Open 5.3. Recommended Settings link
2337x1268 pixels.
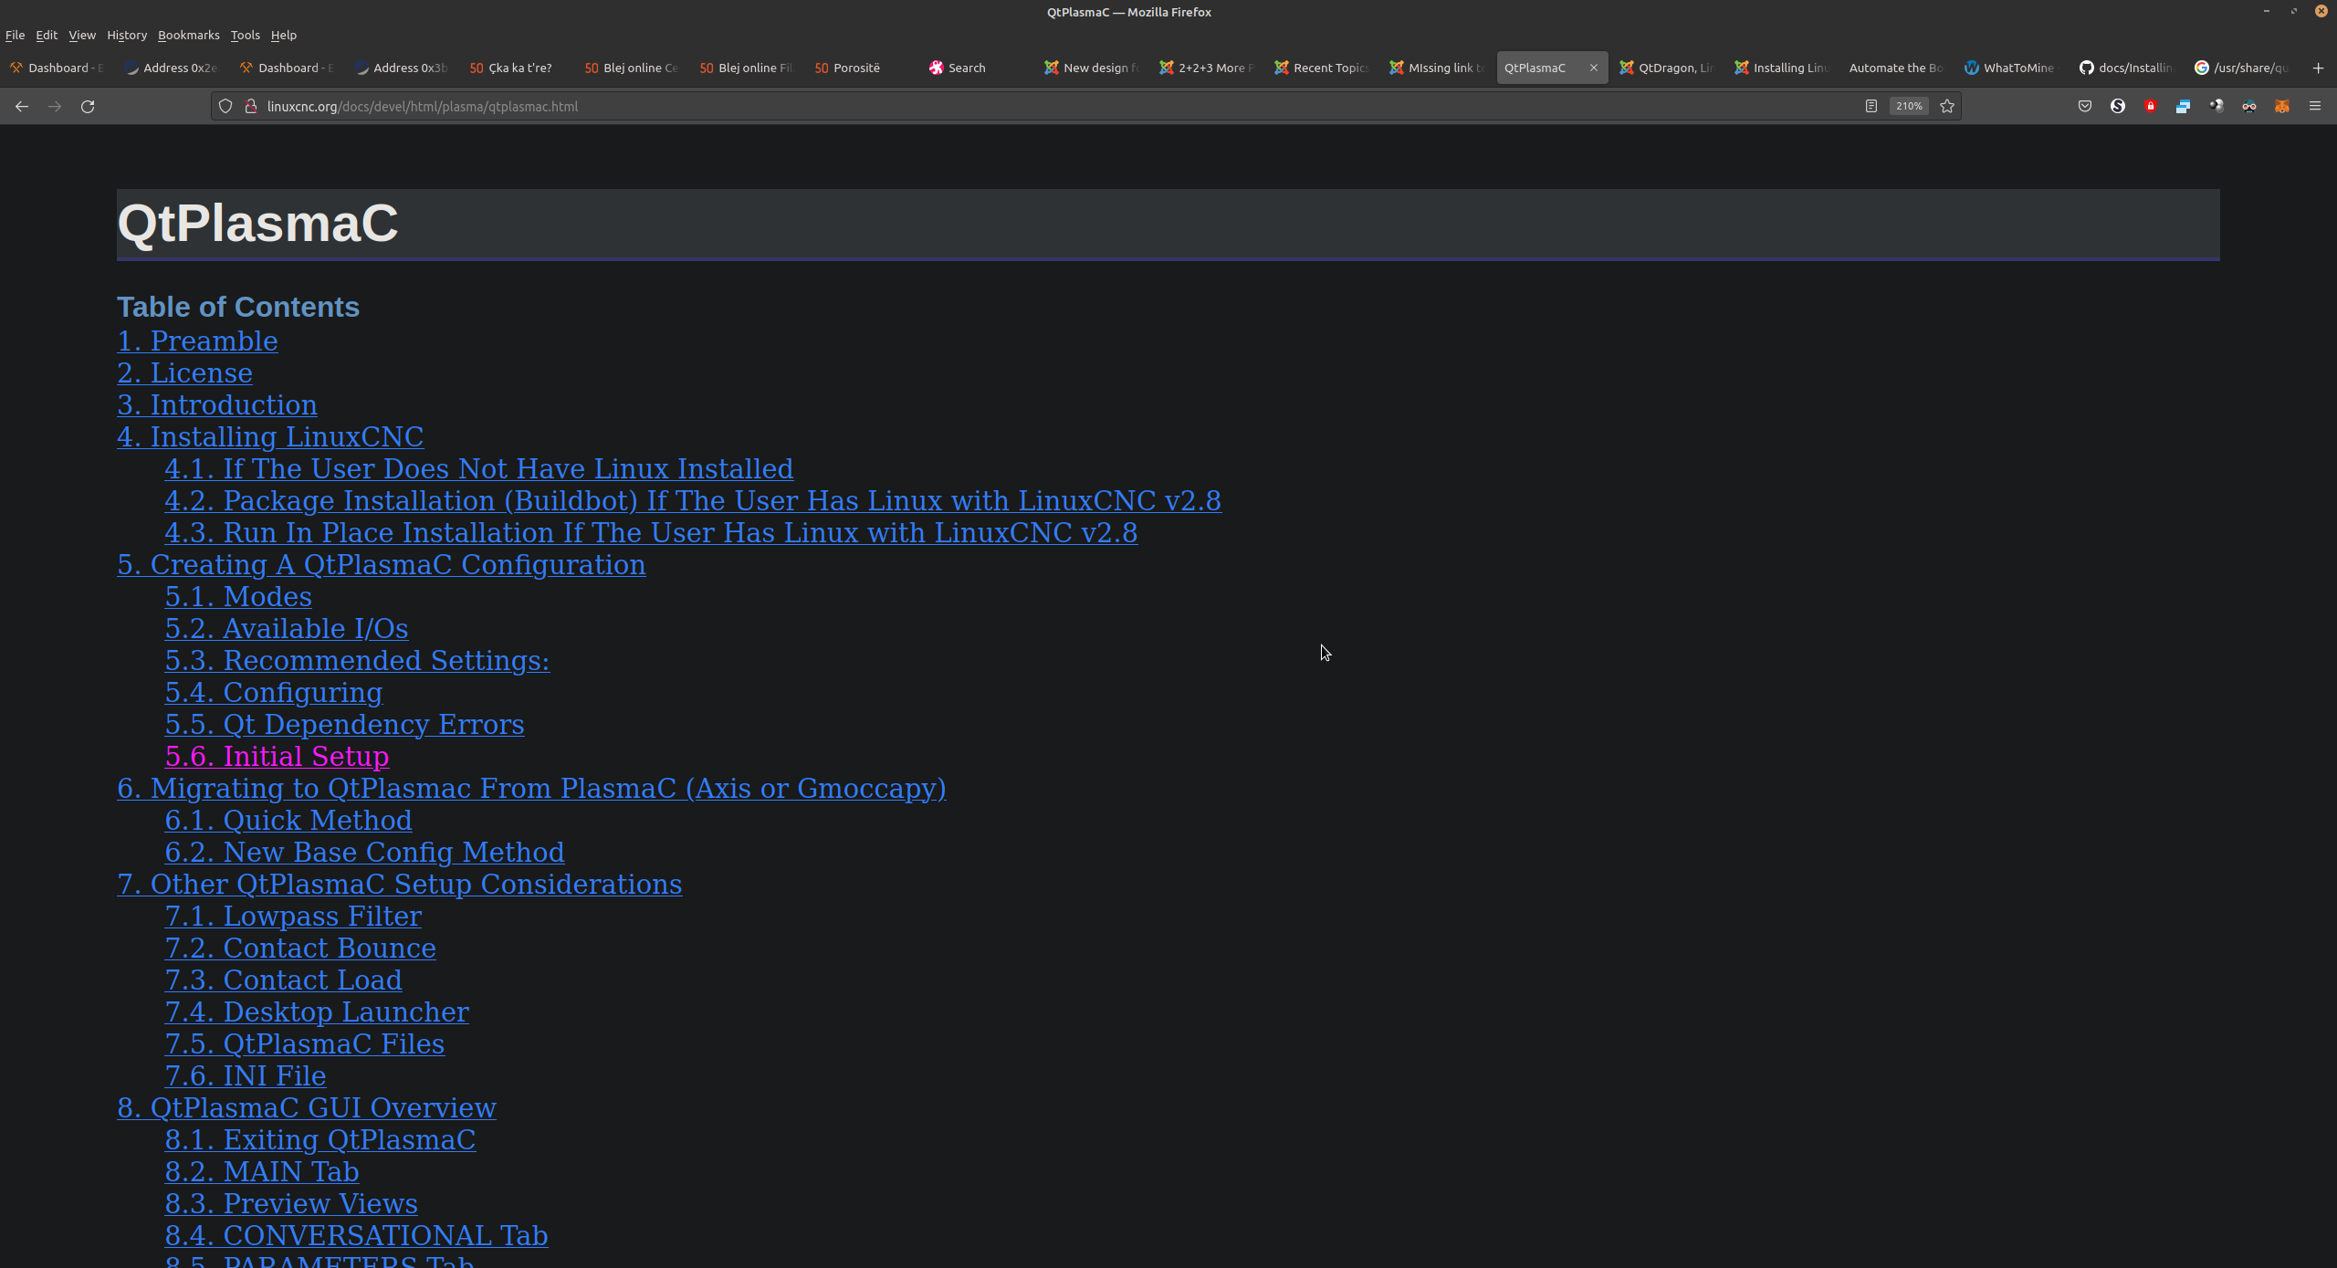pos(357,660)
